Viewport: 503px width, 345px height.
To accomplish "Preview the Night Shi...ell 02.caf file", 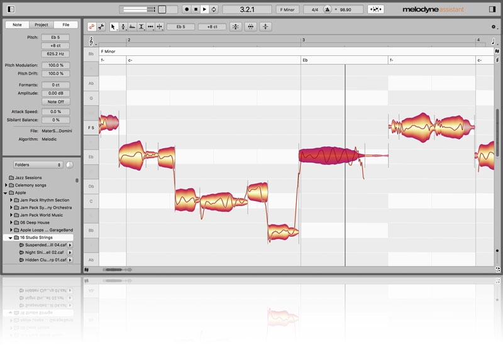I will point(70,252).
